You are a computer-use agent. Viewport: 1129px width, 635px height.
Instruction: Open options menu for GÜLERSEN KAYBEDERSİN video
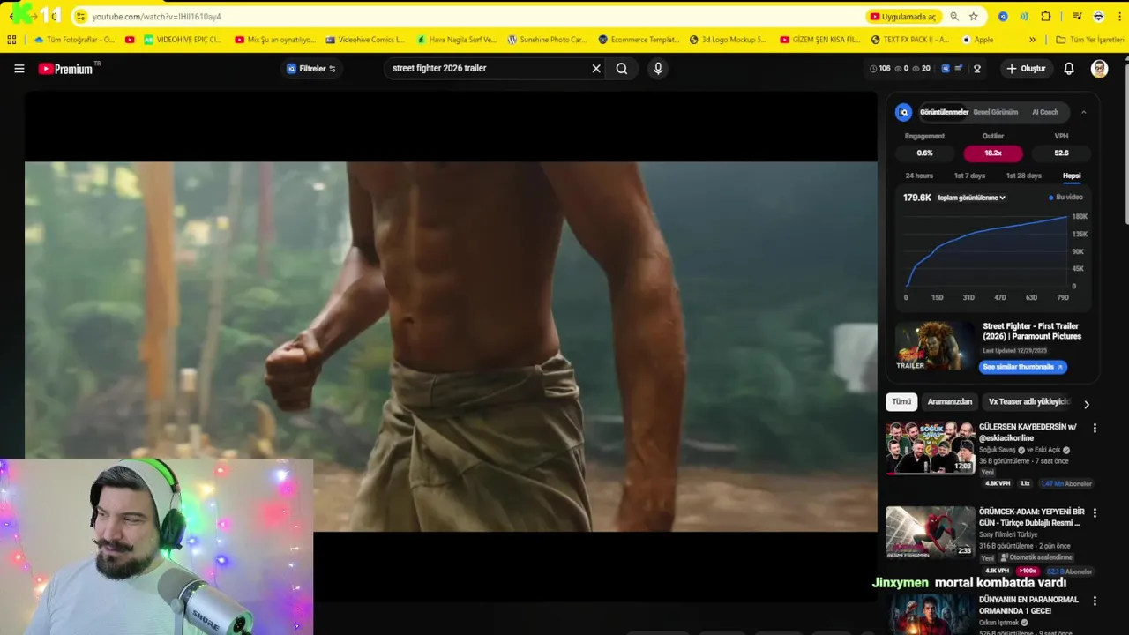[1095, 428]
